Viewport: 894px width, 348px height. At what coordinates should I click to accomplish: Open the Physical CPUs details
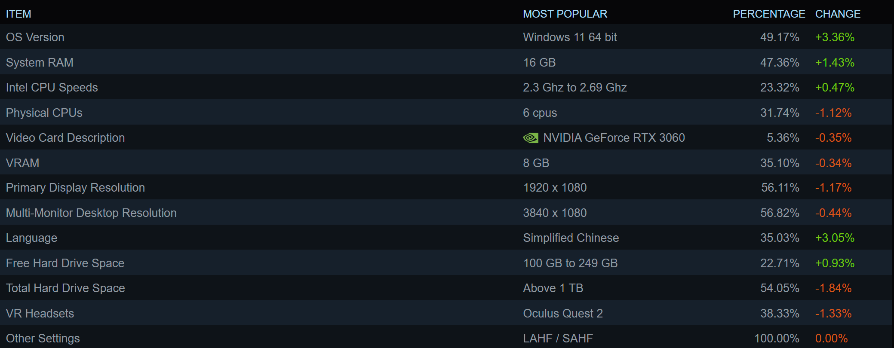click(x=446, y=112)
